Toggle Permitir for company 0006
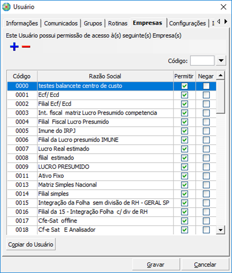The width and height of the screenshot is (232, 273). [x=184, y=140]
